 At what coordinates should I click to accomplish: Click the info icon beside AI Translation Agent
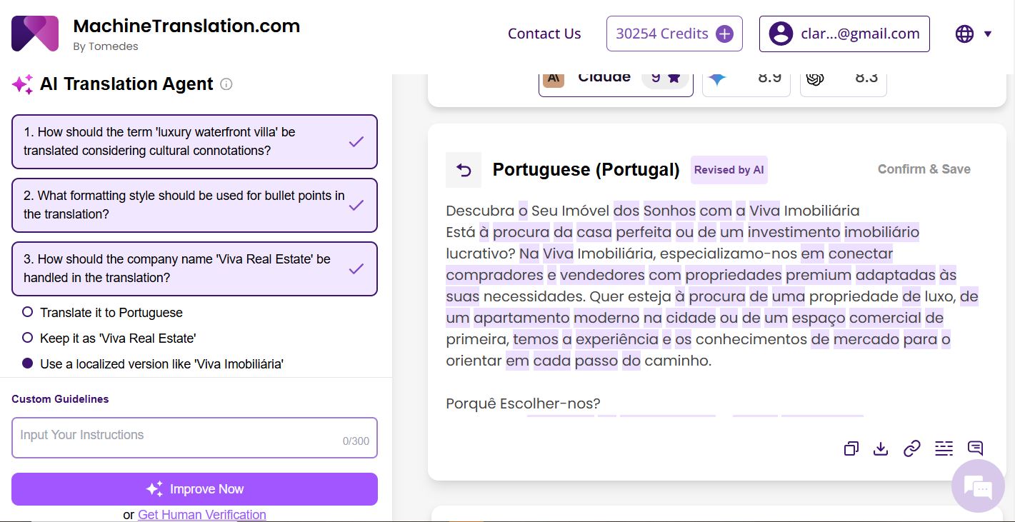coord(226,84)
